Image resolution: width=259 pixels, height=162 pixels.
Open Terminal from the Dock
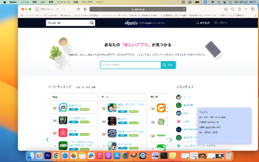(x=164, y=156)
